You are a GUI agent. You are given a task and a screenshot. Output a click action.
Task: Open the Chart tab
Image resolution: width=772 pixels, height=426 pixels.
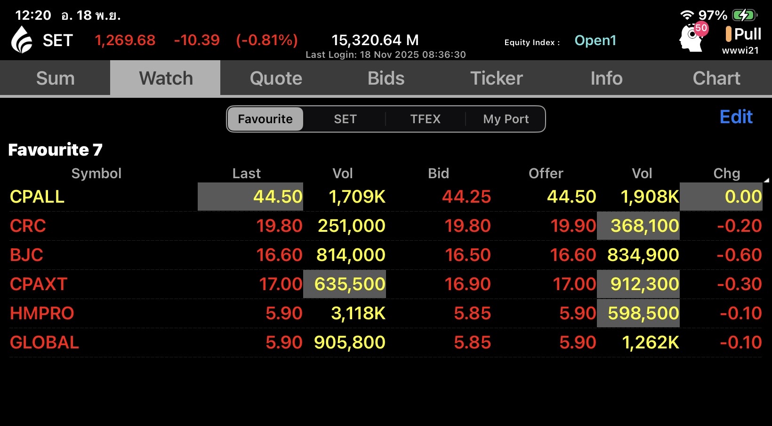pyautogui.click(x=716, y=78)
